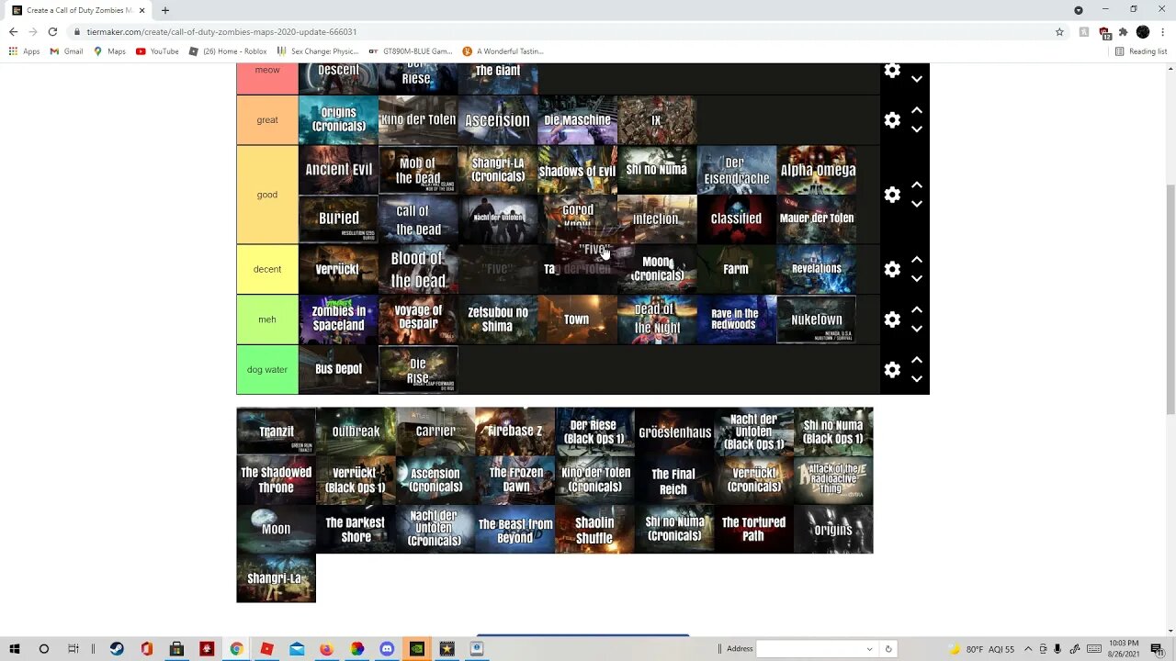Move the decent tier row down

coord(917,278)
